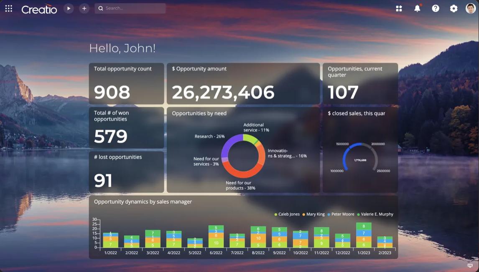Open the system settings gear

tap(453, 8)
